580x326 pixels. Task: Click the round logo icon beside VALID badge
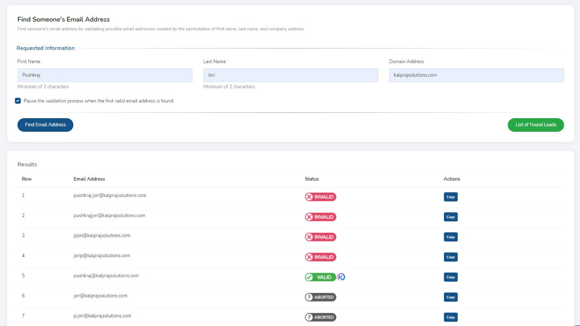[341, 277]
